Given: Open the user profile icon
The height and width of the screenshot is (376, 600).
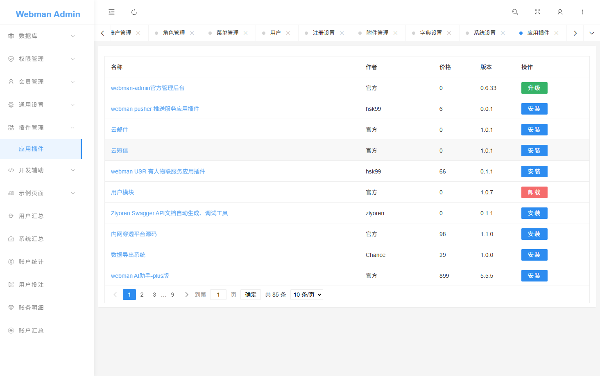Looking at the screenshot, I should (x=560, y=12).
